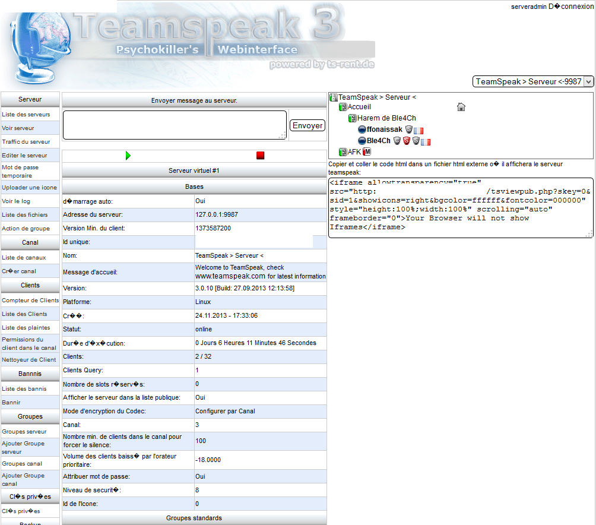Click the channel icon beside AFK
This screenshot has width=596, height=525.
pyautogui.click(x=343, y=151)
